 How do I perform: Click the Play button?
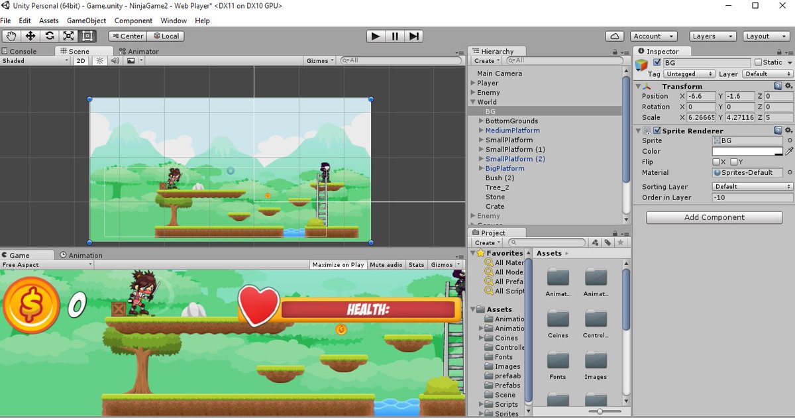(x=376, y=36)
